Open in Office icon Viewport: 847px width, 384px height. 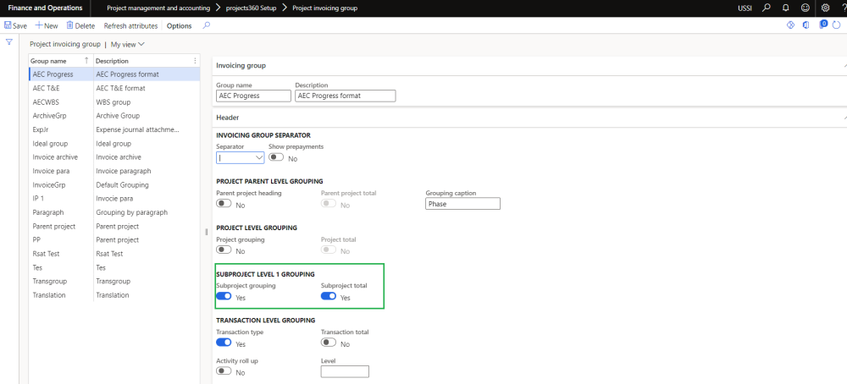coord(806,25)
